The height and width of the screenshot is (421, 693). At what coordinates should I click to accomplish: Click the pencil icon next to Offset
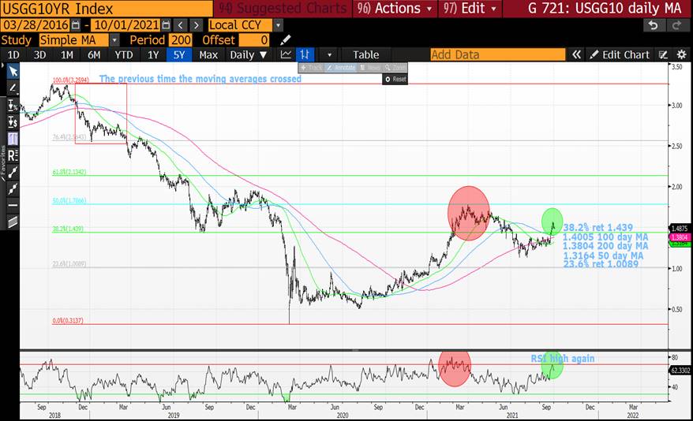(x=285, y=39)
